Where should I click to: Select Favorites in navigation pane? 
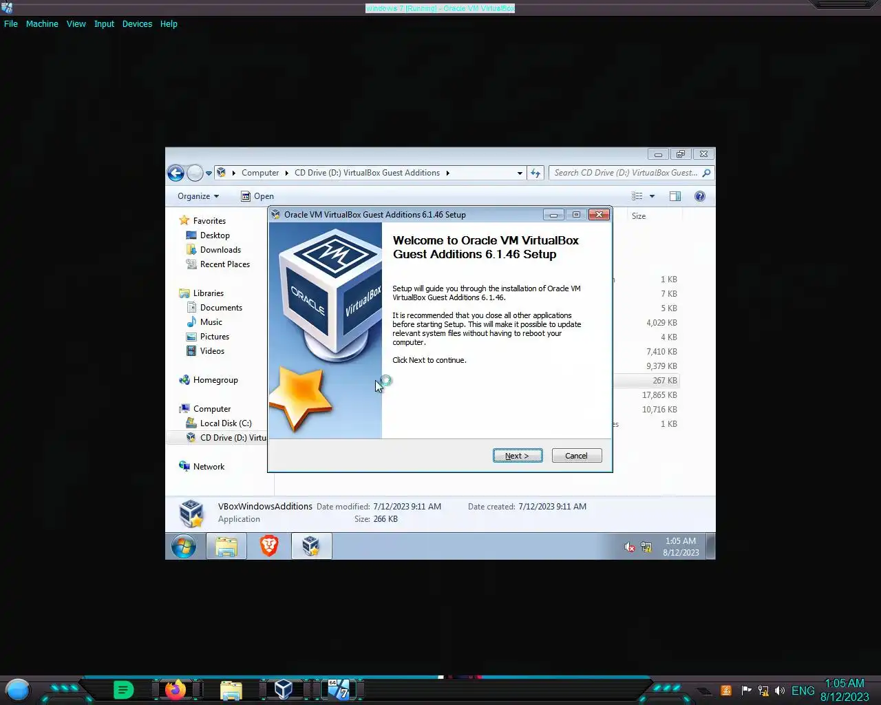tap(209, 221)
